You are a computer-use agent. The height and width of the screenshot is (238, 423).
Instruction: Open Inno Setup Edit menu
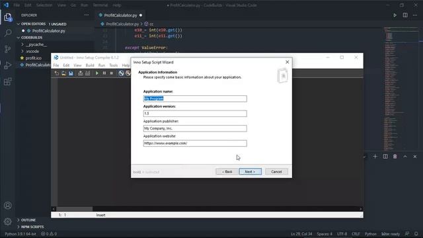click(66, 65)
